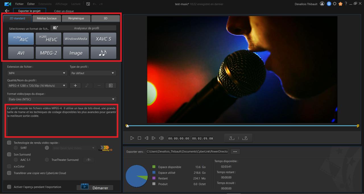Viewport: 364px width, 194px height.
Task: Switch to the Périphérique tab
Action: [76, 18]
